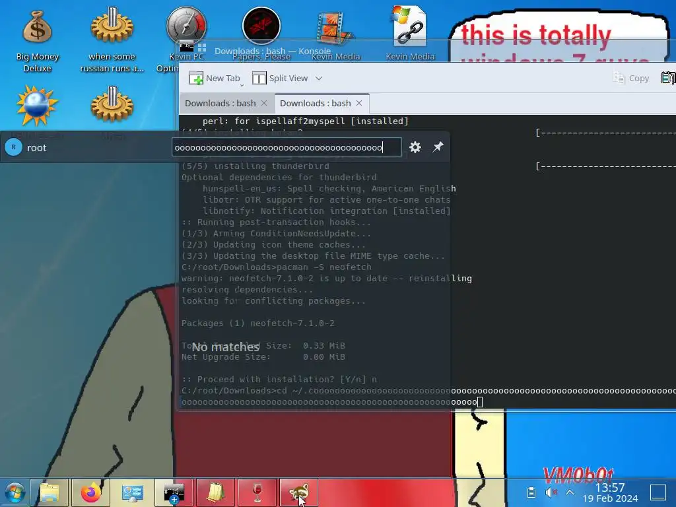Viewport: 676px width, 507px height.
Task: Open the 'when some russian runs a...' gear icon
Action: 112,40
